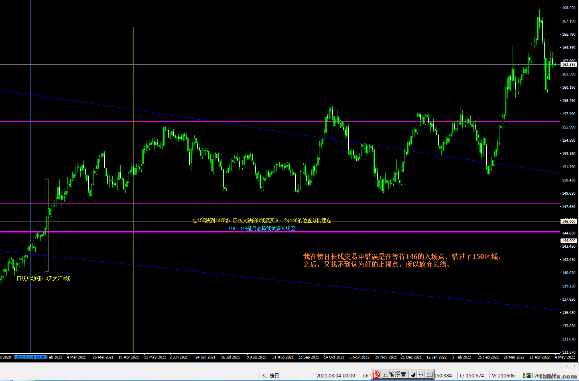The image size is (579, 381).
Task: Click the 136.430 price axis label
Action: (569, 312)
